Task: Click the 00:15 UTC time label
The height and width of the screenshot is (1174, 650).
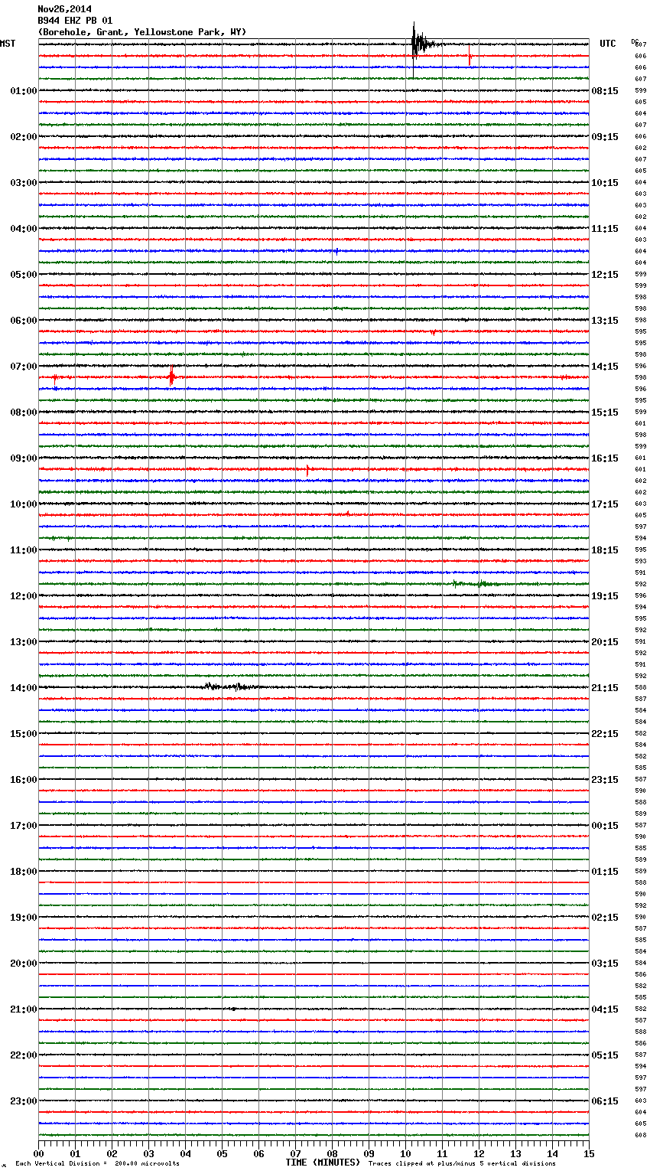Action: [605, 826]
